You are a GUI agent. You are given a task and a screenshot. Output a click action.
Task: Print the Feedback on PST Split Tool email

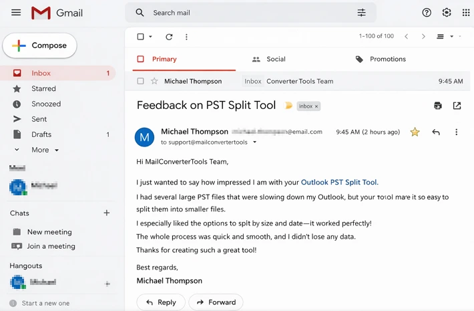point(438,106)
